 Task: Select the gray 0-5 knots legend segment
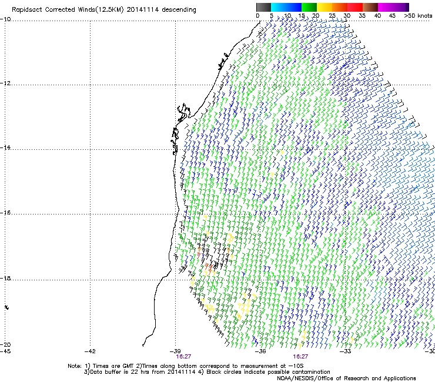[x=263, y=7]
